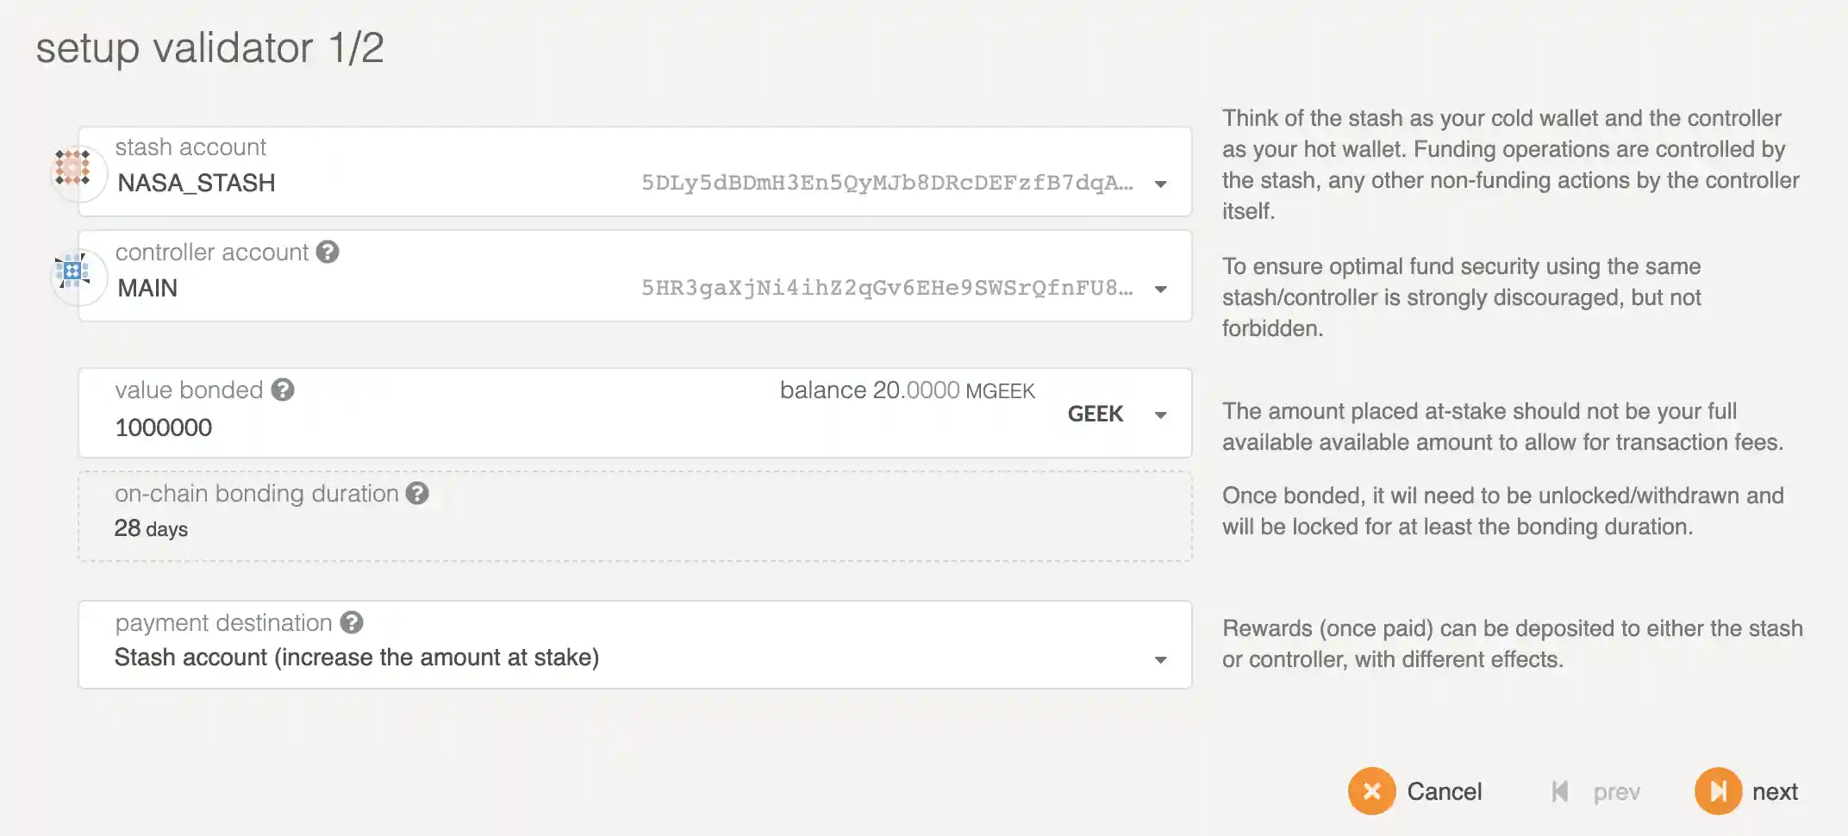Open the controller account help tooltip
Viewport: 1848px width, 836px height.
click(328, 252)
